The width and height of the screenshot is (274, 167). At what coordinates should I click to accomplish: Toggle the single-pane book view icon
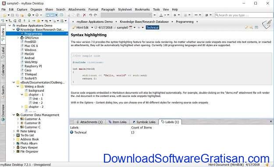[61, 15]
